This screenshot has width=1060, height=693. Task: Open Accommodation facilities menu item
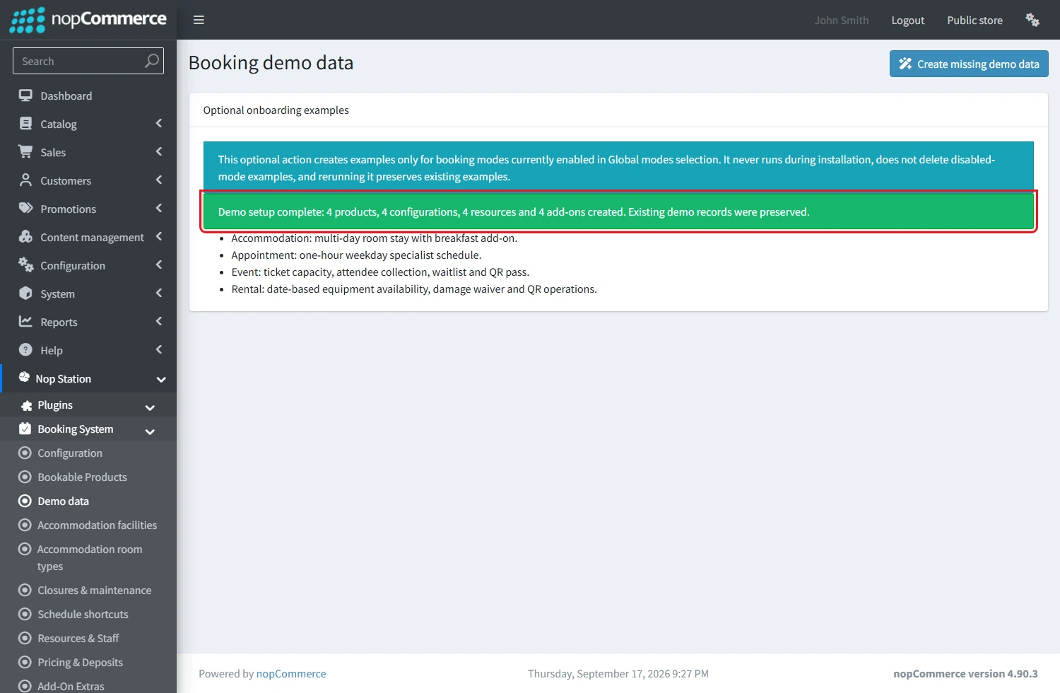(x=88, y=525)
